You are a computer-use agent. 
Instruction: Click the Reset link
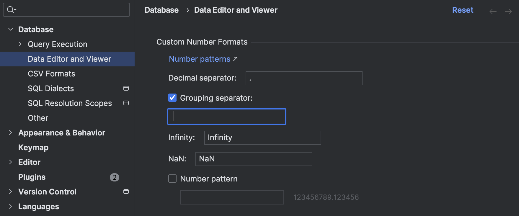pyautogui.click(x=463, y=10)
